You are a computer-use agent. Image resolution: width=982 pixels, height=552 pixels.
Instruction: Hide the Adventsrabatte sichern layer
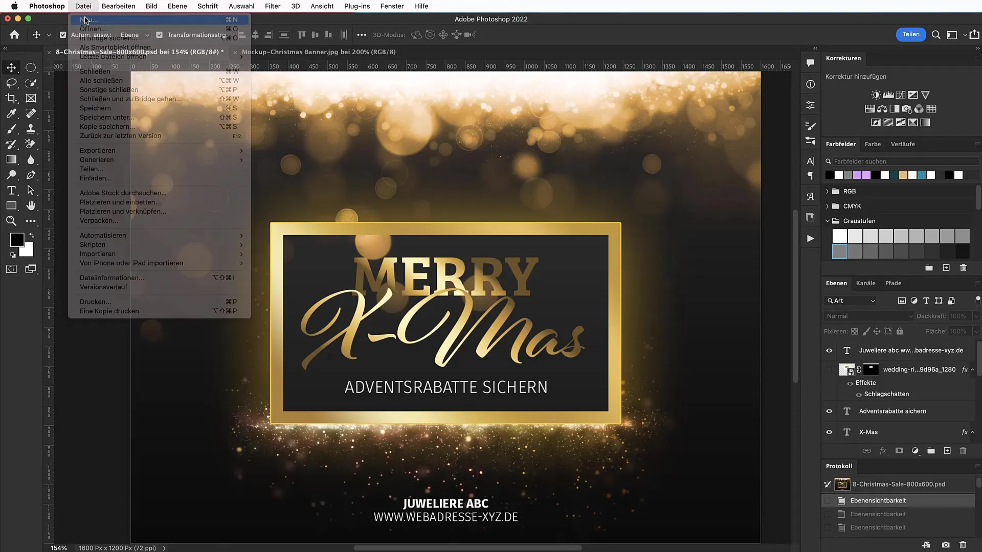(829, 411)
